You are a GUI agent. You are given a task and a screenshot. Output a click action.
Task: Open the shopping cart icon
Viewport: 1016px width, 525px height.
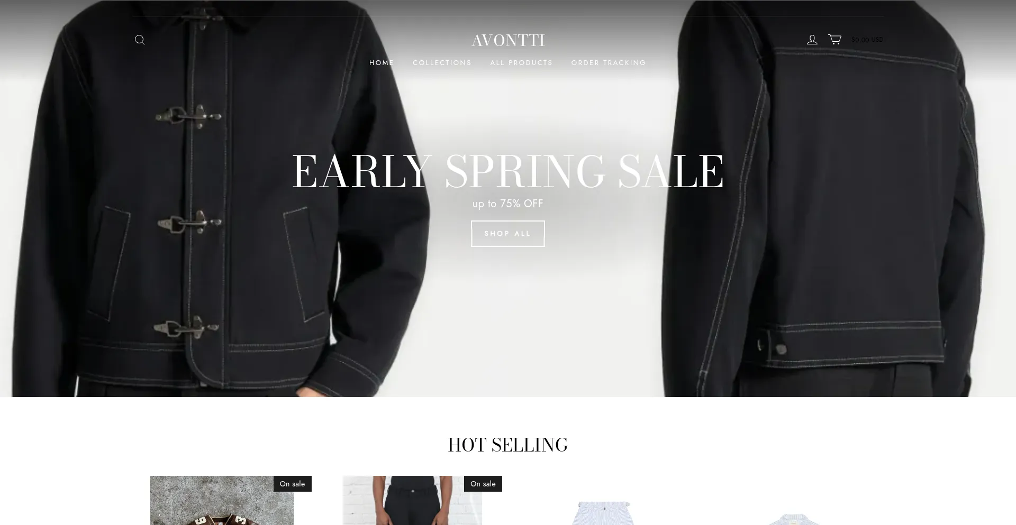pyautogui.click(x=834, y=40)
